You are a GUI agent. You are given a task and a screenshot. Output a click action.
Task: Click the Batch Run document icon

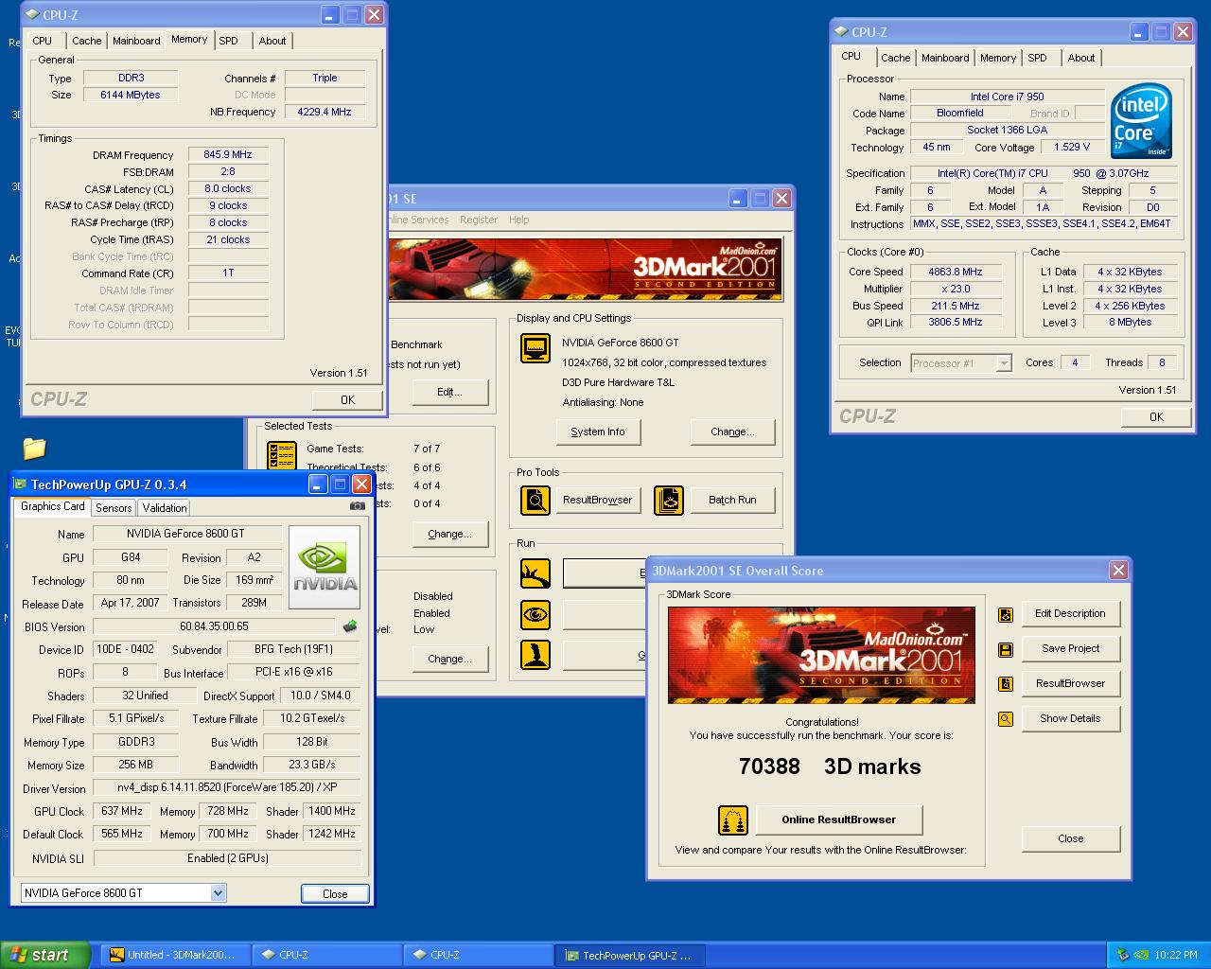[669, 500]
